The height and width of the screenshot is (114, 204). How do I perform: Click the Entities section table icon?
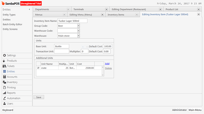click(x=4, y=72)
